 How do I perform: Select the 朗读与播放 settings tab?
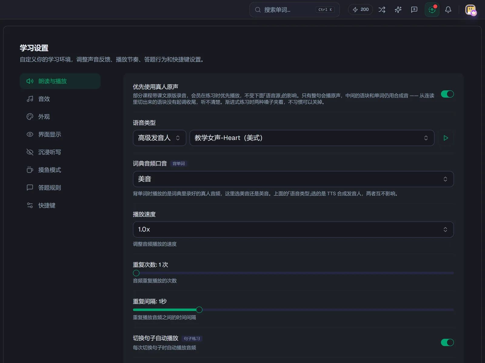coord(60,81)
